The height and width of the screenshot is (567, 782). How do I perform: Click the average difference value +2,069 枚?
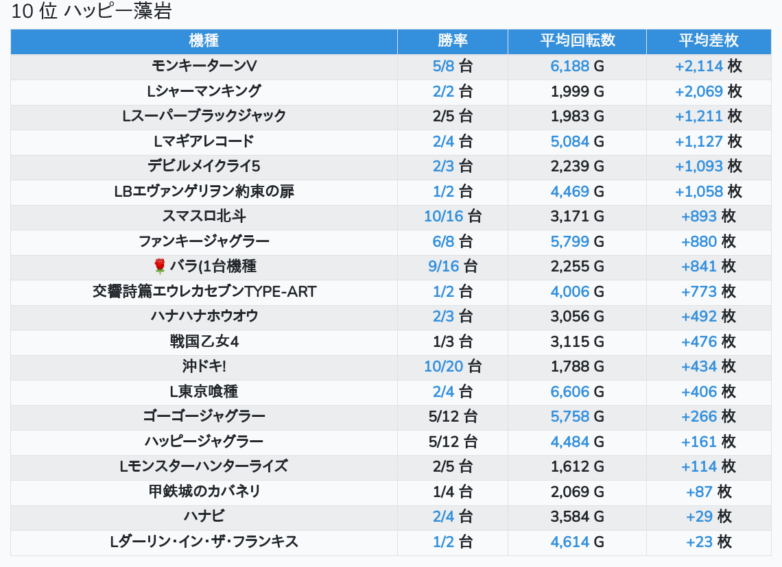point(709,91)
